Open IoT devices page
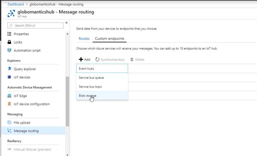Image resolution: width=257 pixels, height=156 pixels. [x=22, y=77]
